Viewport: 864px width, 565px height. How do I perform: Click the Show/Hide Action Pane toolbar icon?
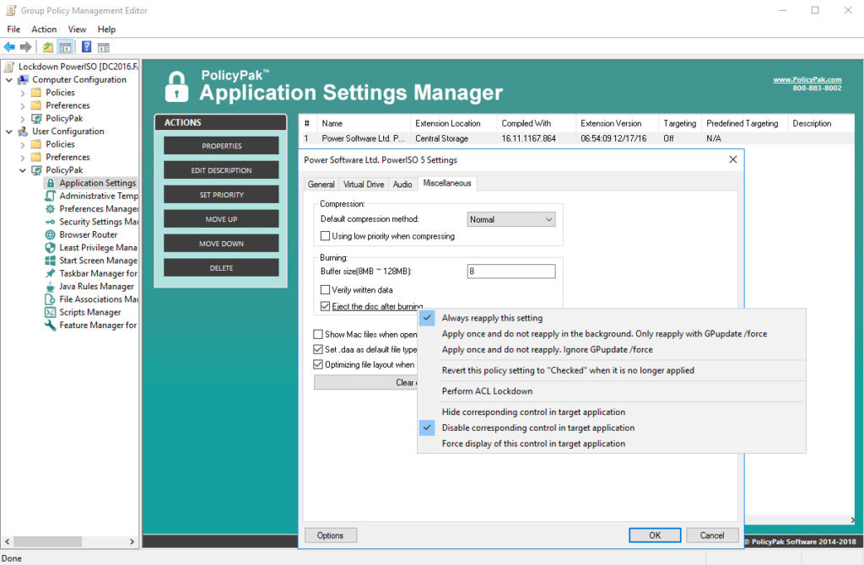104,47
